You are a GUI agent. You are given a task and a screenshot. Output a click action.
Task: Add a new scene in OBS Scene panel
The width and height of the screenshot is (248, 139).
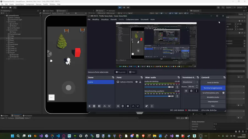[90, 106]
